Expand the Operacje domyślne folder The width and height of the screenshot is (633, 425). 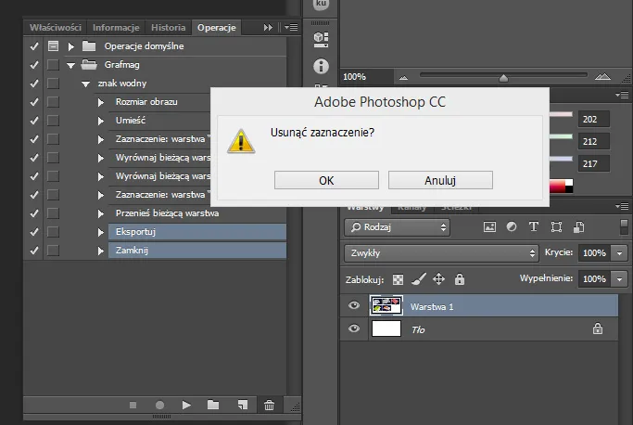[70, 46]
